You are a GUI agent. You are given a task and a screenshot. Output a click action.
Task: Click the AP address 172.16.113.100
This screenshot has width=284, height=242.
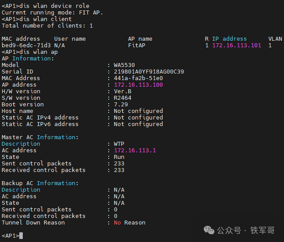click(138, 85)
